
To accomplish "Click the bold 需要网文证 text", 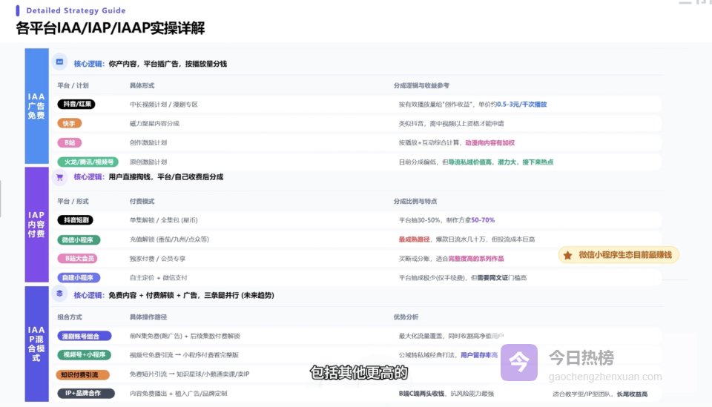I will tap(492, 278).
